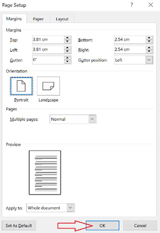
Task: Decrease the Left margin with the down arrow
Action: pos(67,51)
